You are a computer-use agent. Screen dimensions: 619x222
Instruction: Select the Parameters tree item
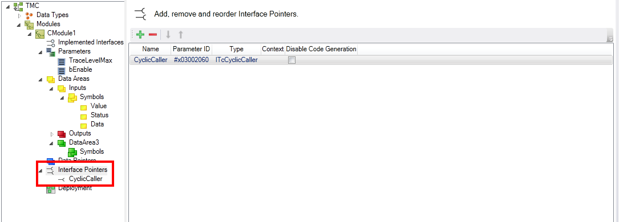(x=74, y=51)
